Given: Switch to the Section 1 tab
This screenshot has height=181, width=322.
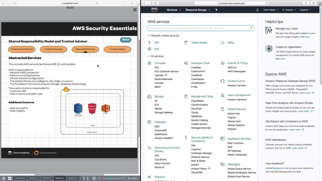Looking at the screenshot, I should click(x=33, y=178).
